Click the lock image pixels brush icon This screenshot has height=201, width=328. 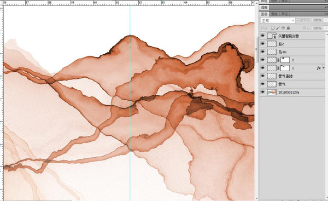tap(278, 28)
